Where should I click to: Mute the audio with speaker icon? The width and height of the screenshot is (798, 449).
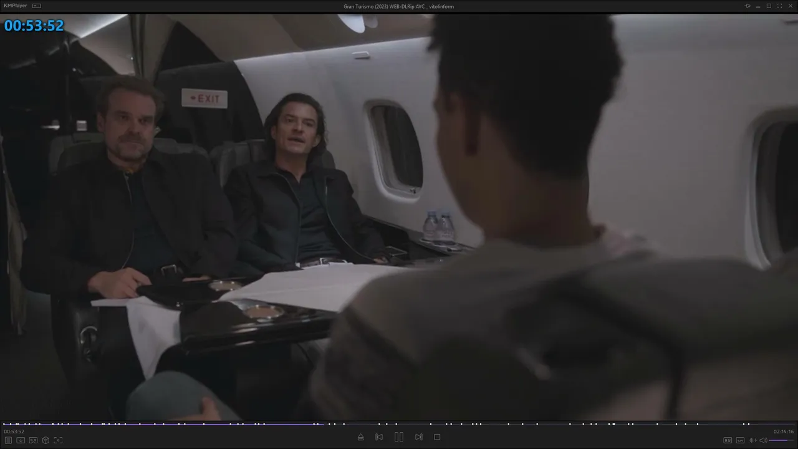coord(763,440)
